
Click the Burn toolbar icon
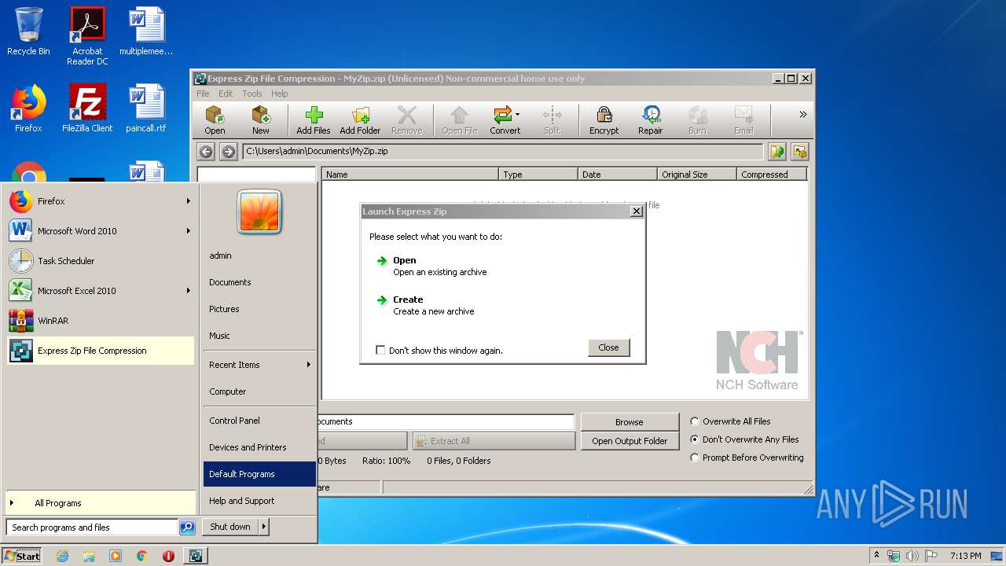[x=697, y=120]
